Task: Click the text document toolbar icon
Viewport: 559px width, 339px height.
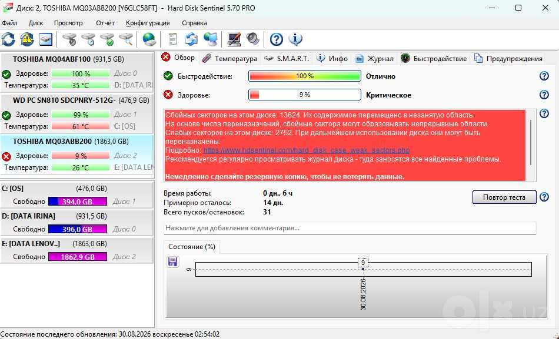Action: [x=172, y=39]
